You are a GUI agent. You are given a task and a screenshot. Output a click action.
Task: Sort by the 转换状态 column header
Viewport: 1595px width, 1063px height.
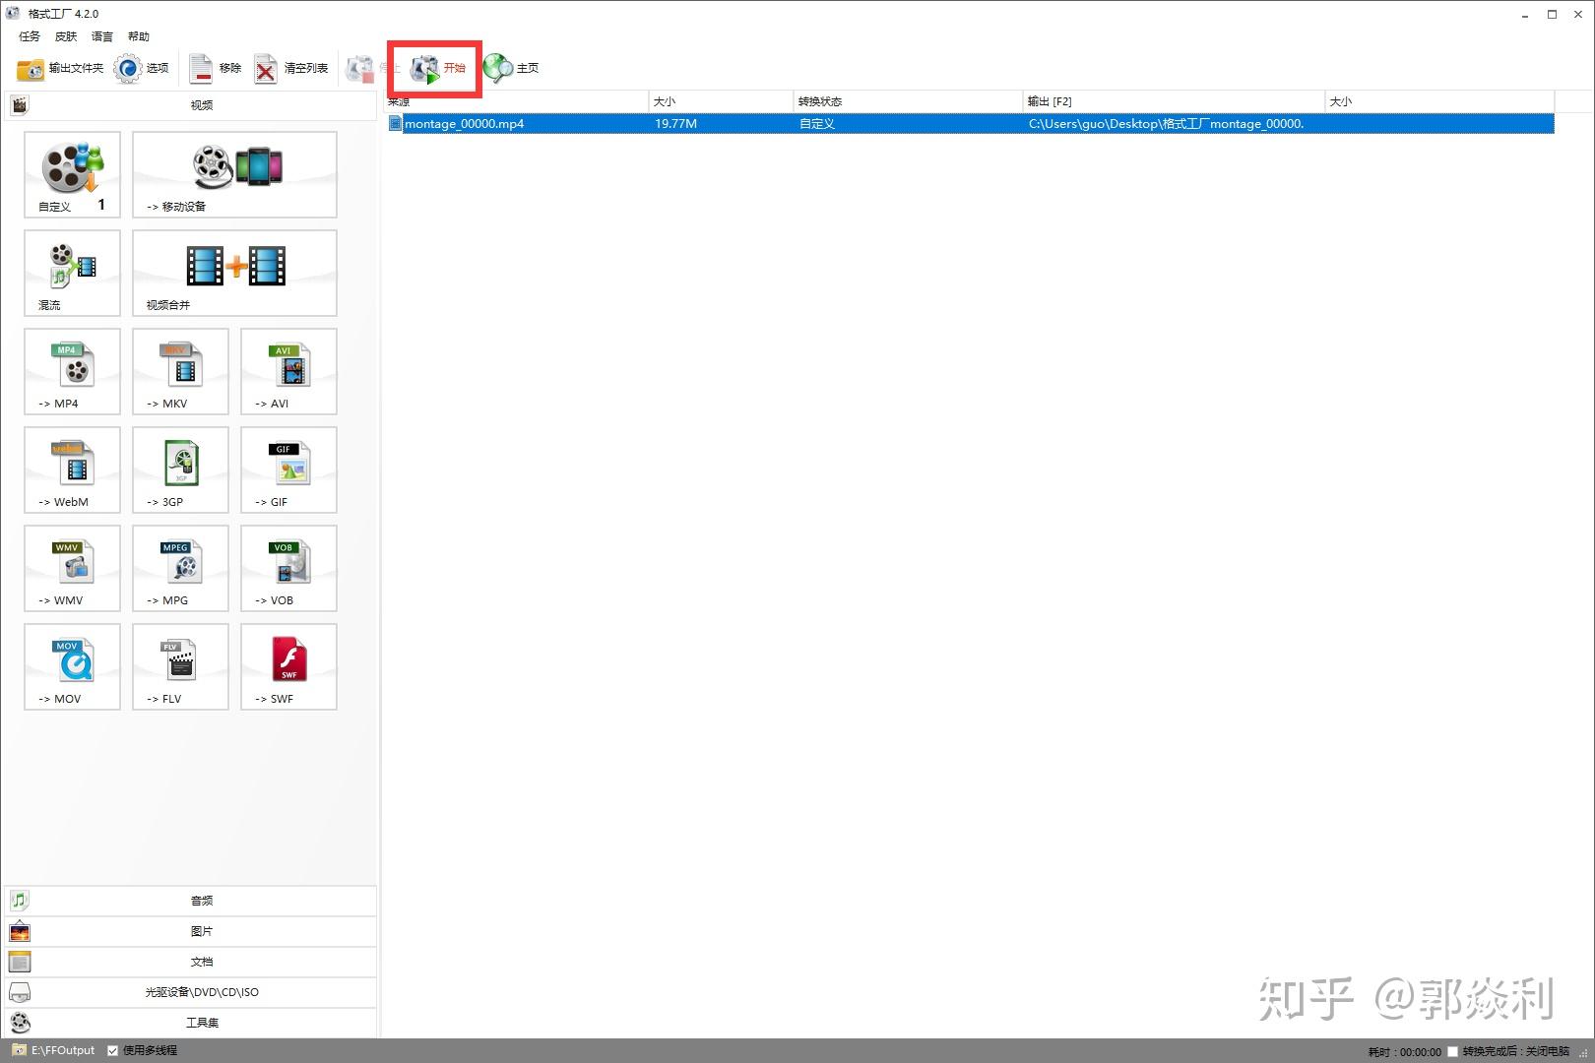coord(908,101)
